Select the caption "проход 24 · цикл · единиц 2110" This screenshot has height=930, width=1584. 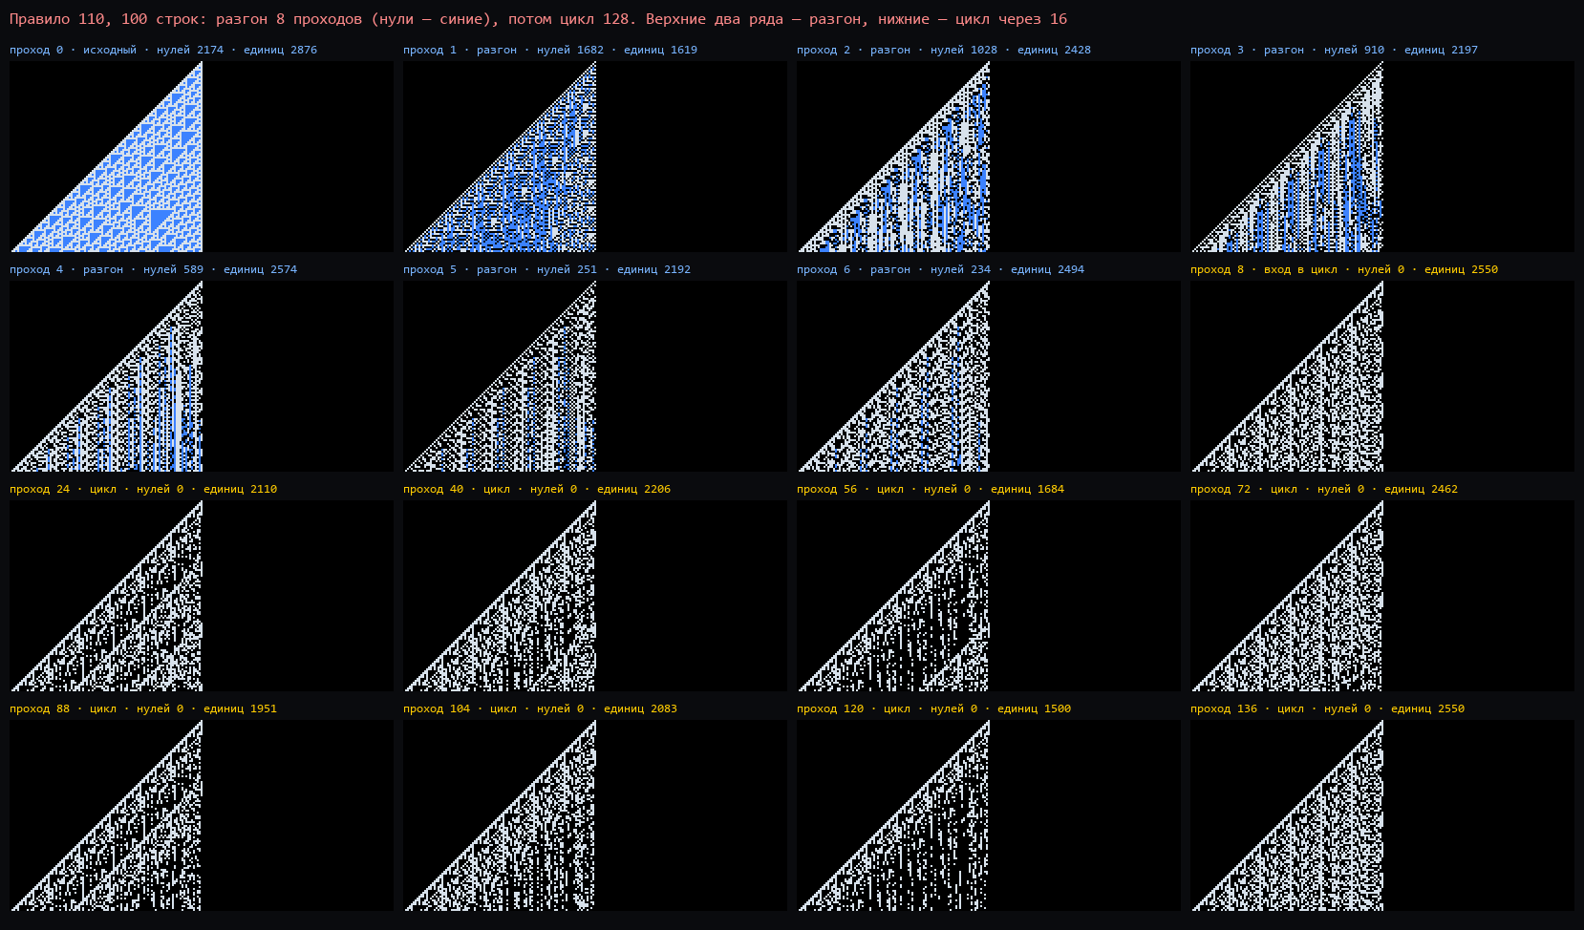(x=143, y=489)
